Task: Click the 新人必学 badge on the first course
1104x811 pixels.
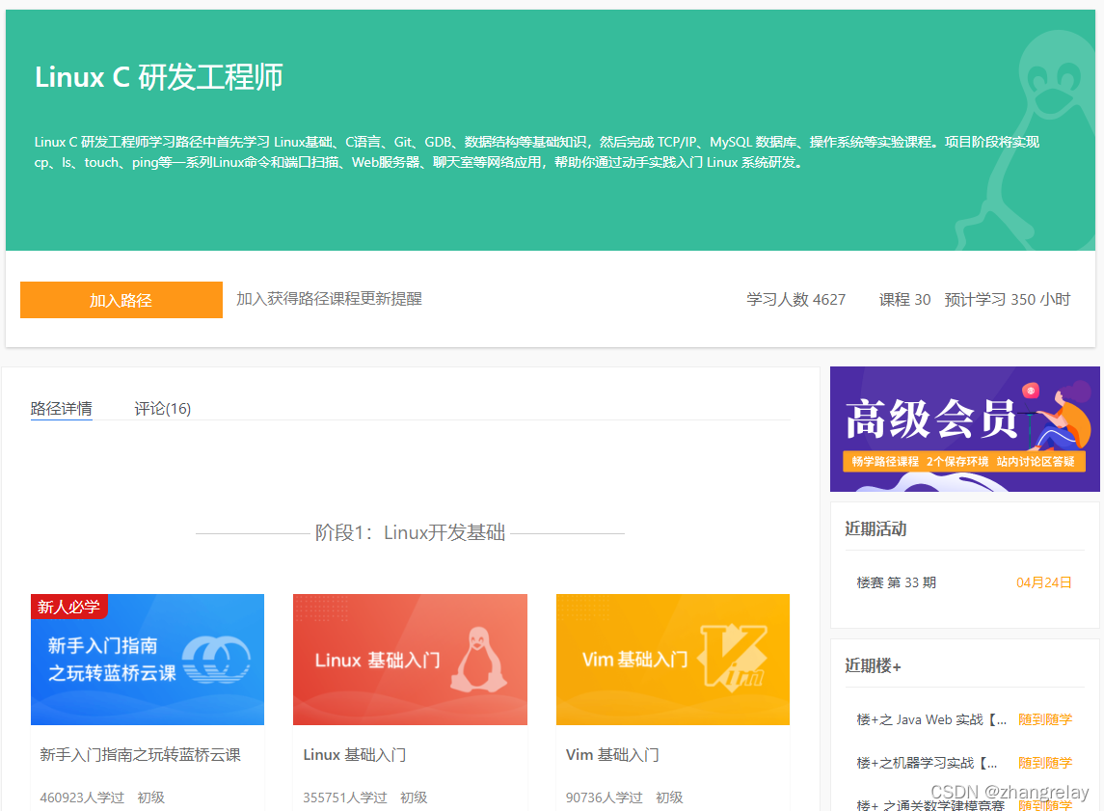Action: [69, 607]
